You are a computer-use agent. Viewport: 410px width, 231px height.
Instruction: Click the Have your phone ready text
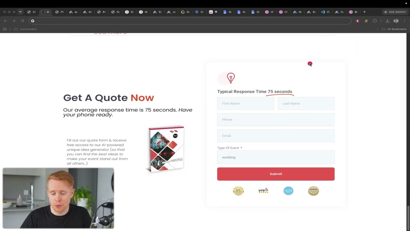pyautogui.click(x=128, y=112)
